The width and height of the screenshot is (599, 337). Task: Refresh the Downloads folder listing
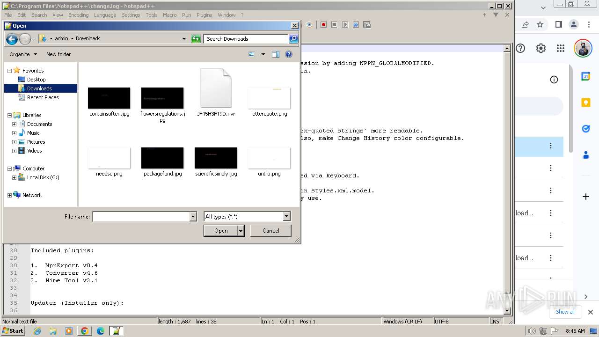pos(196,39)
